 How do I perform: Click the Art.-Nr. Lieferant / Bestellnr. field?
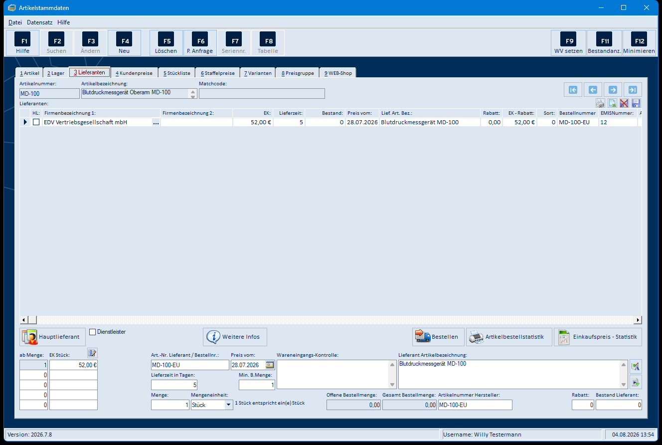pyautogui.click(x=190, y=365)
